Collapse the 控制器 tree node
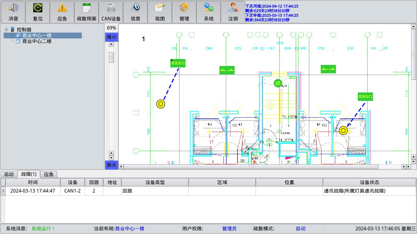Screen dimensions: 417x234 click(x=6, y=30)
